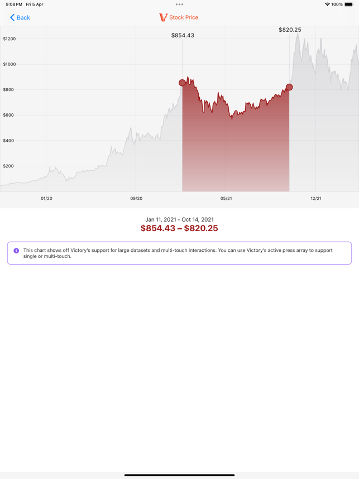Tap the home indicator bar at bottom
The image size is (359, 479).
[179, 475]
